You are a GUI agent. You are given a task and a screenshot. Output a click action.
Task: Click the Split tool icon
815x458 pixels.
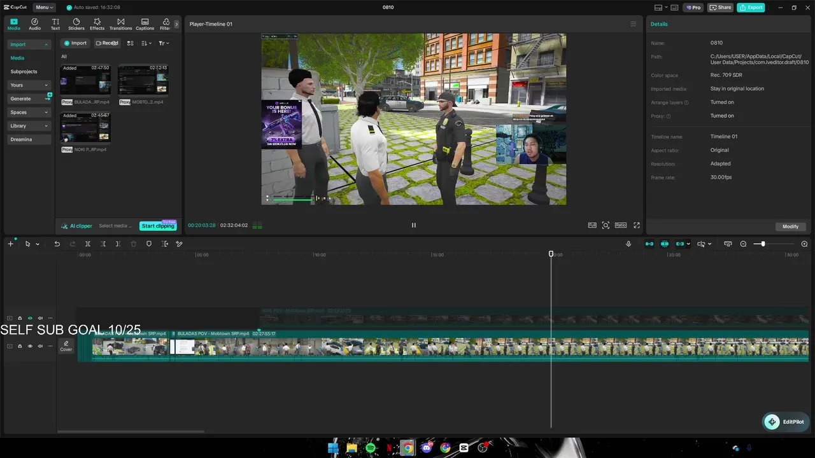[x=88, y=244]
